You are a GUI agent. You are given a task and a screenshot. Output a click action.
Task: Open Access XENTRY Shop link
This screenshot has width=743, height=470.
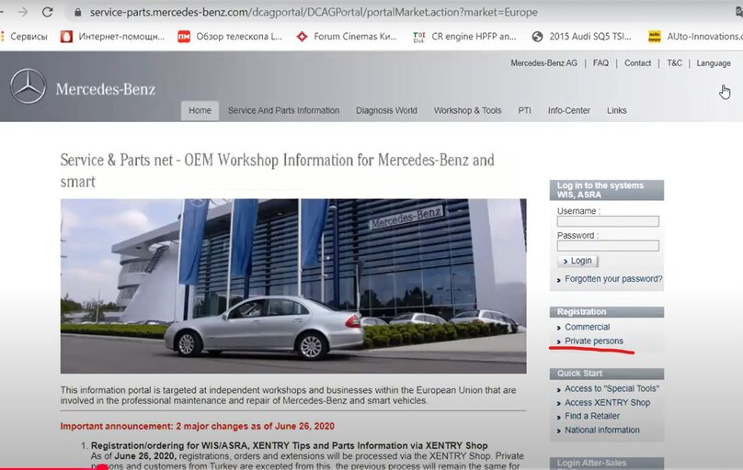click(x=607, y=402)
